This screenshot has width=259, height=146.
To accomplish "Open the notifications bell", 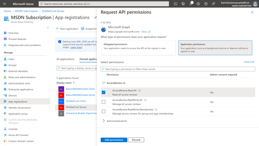I will [191, 4].
